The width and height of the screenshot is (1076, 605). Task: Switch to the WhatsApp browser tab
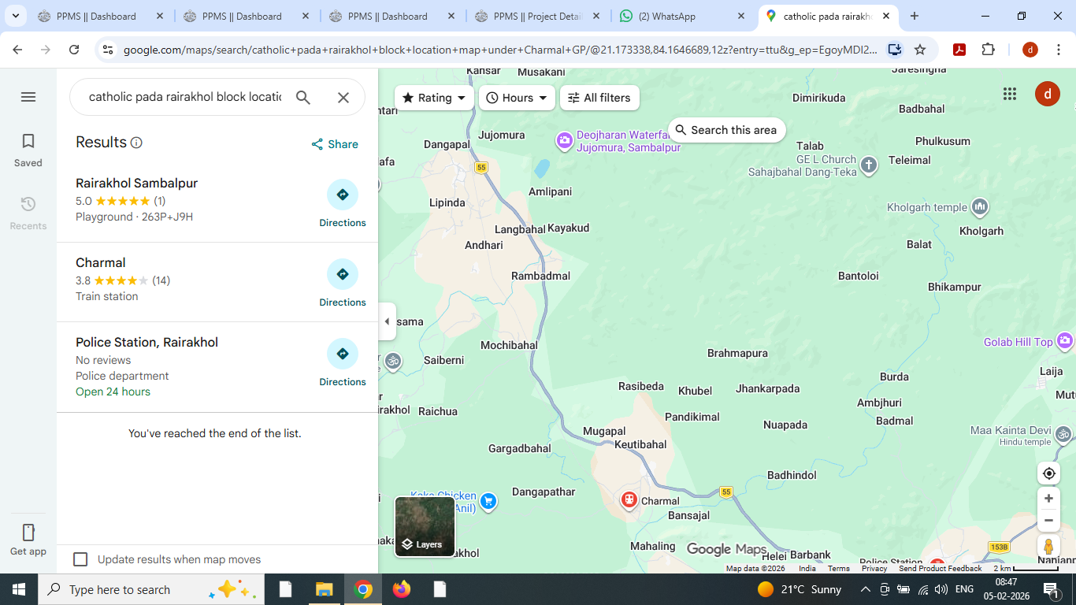tap(681, 17)
